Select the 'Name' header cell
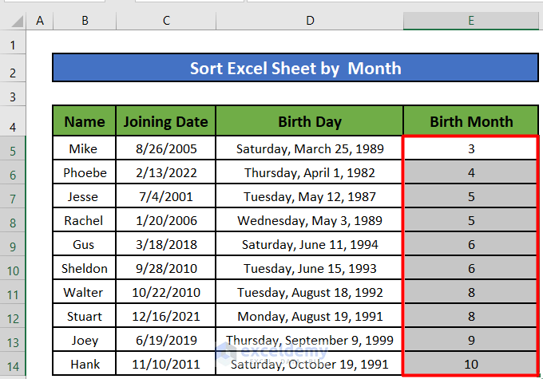The image size is (543, 379). [85, 122]
